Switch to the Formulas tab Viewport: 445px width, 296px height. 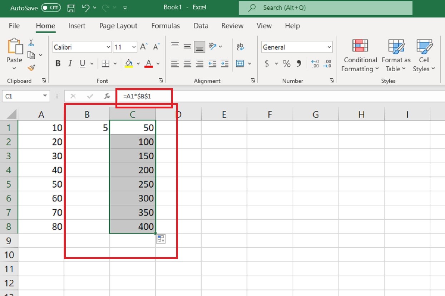click(165, 26)
